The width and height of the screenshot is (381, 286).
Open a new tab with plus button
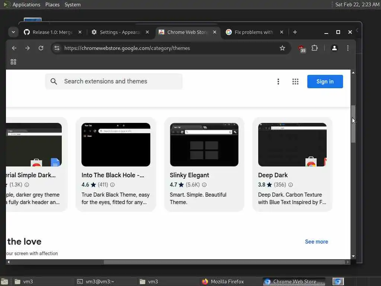coord(295,32)
